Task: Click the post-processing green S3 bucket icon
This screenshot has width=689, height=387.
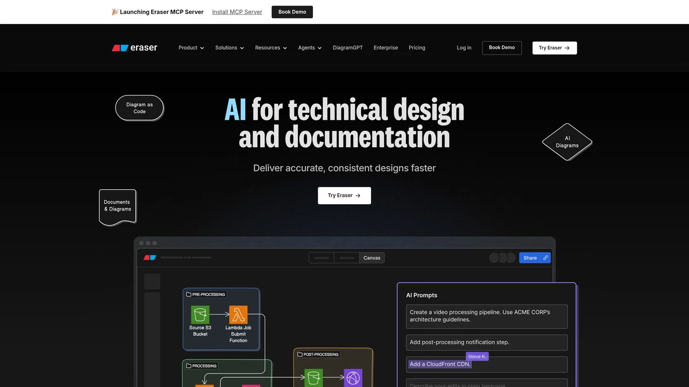Action: click(x=313, y=378)
